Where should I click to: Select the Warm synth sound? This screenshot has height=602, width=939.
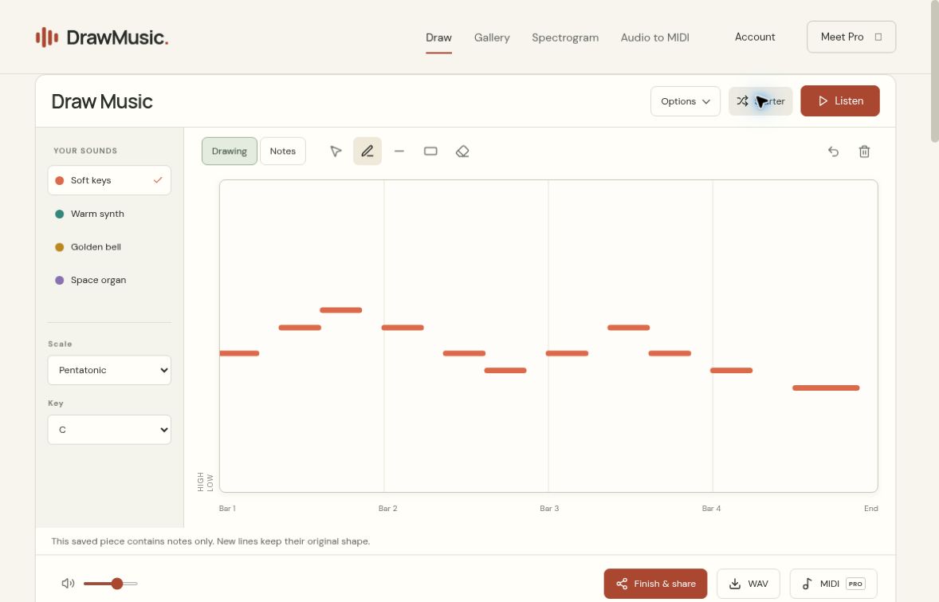point(109,214)
